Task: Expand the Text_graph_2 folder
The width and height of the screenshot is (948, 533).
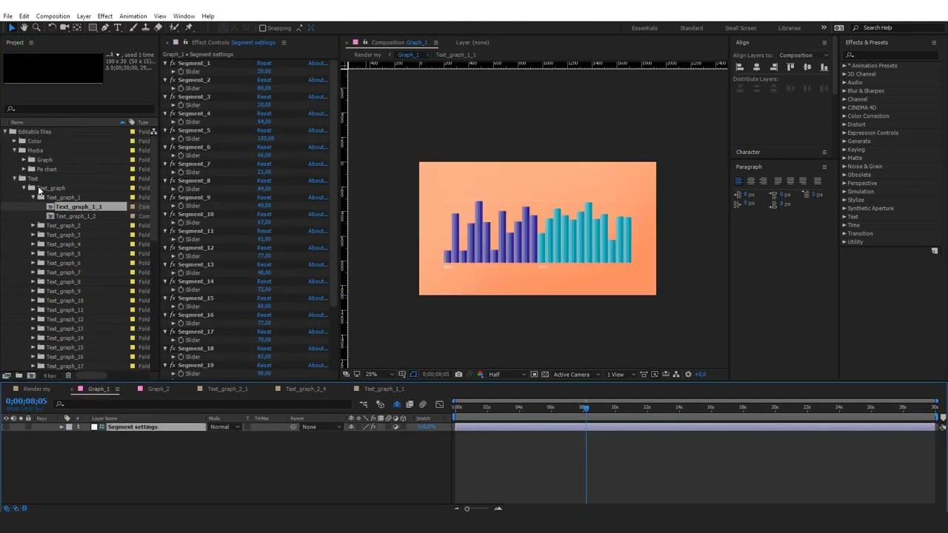Action: (x=33, y=226)
